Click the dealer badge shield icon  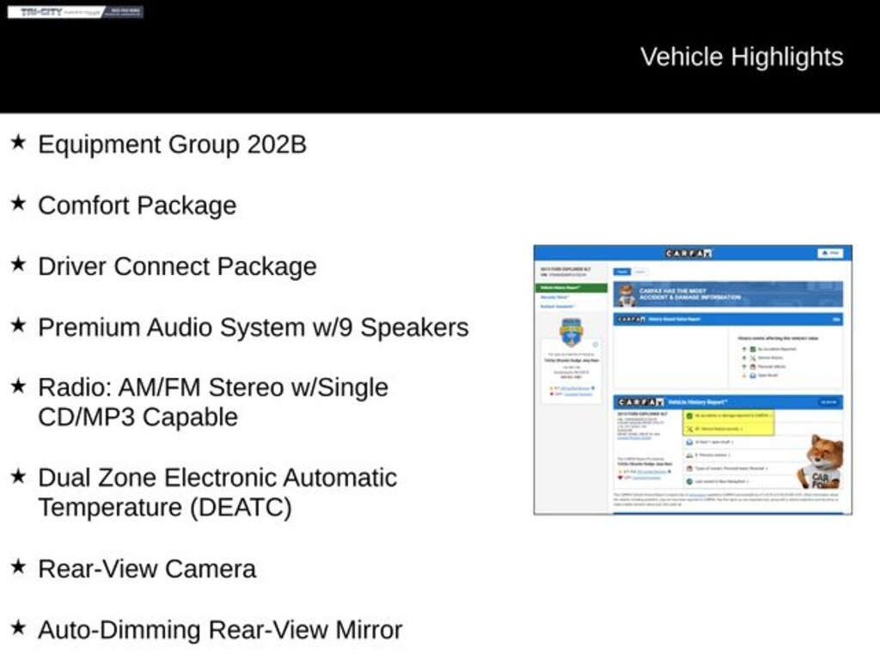[x=571, y=332]
